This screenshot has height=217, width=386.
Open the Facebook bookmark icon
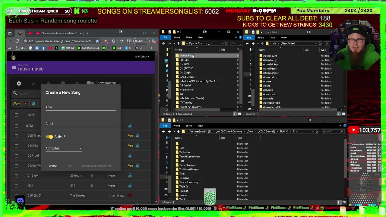point(43,48)
